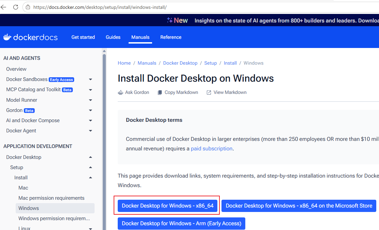Click the browser back arrow
Screen dimensions: 379x230
(x=3, y=7)
